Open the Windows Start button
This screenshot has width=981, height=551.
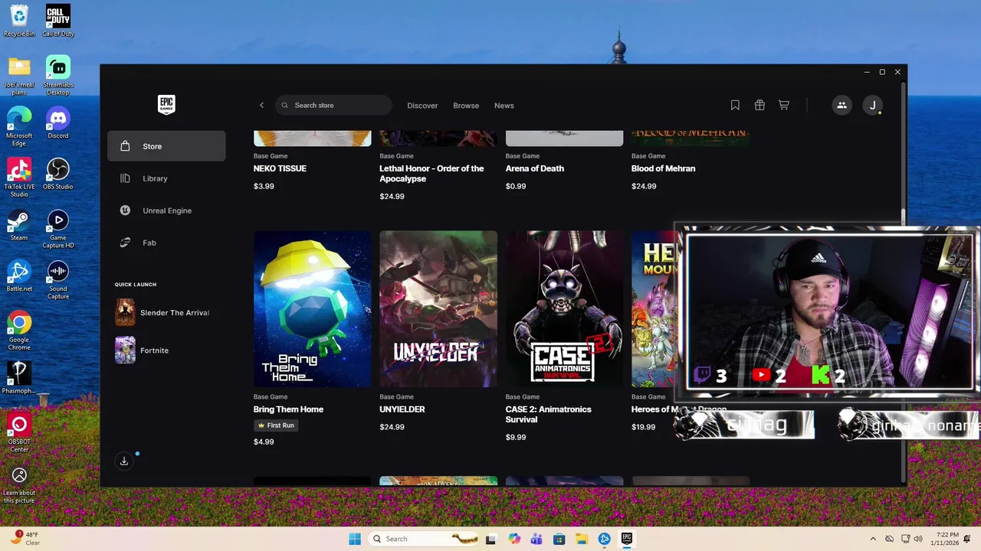point(355,539)
